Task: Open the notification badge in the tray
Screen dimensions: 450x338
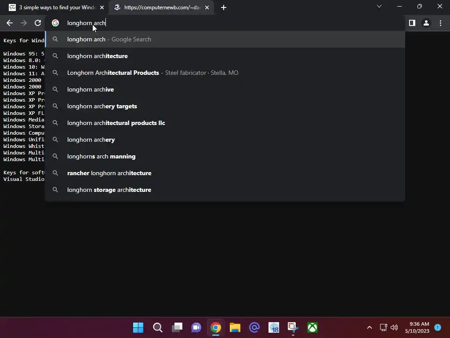Action: point(438,327)
